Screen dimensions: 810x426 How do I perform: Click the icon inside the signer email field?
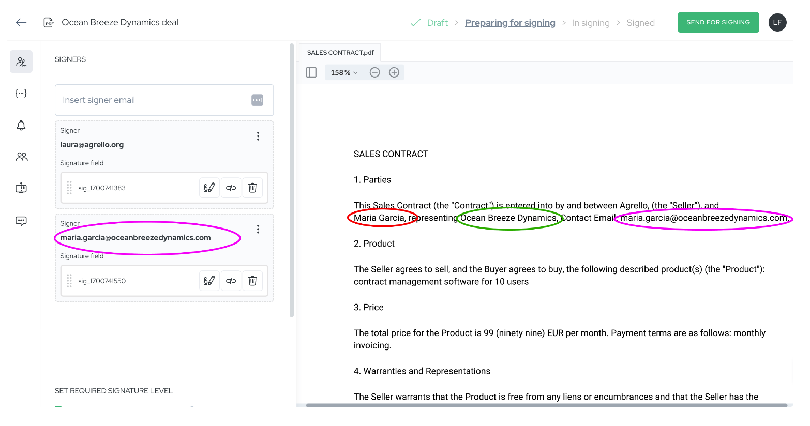pos(257,100)
